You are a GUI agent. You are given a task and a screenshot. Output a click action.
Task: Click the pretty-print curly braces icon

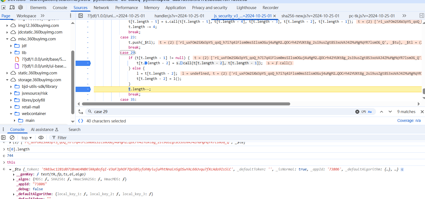pyautogui.click(x=81, y=121)
